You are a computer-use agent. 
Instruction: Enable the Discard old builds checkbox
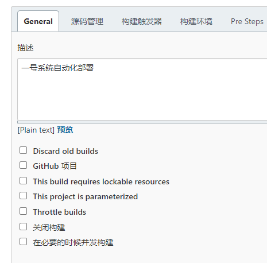[23, 150]
